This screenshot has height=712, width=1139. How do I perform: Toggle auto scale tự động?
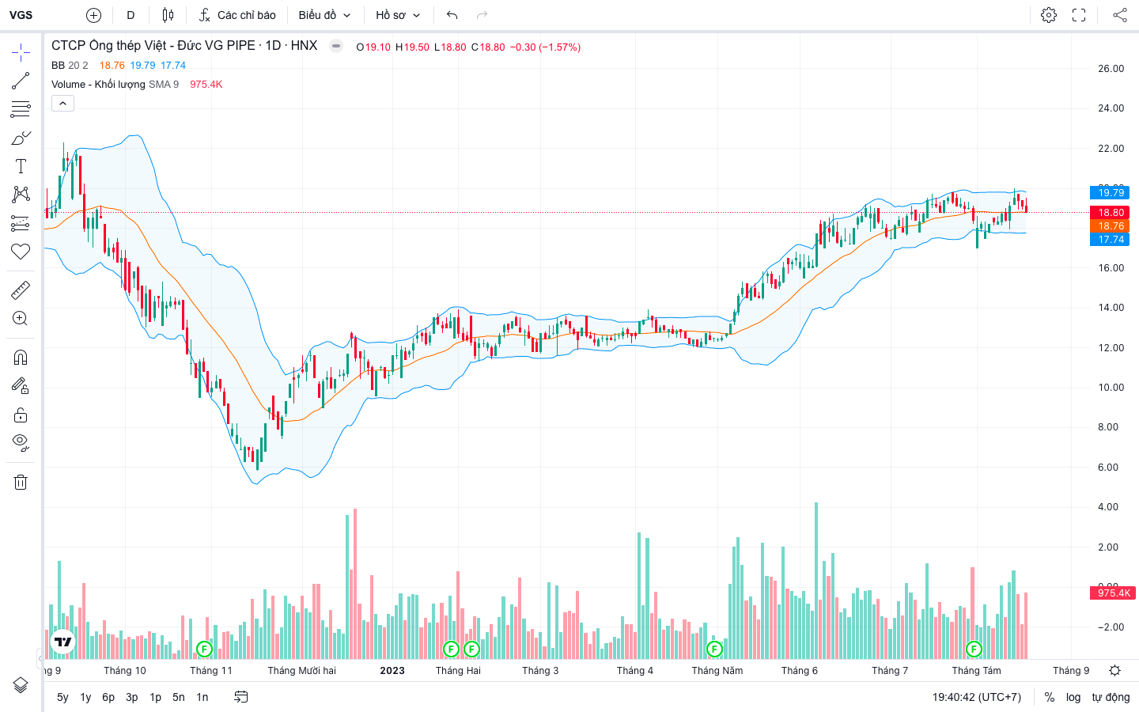(1111, 697)
